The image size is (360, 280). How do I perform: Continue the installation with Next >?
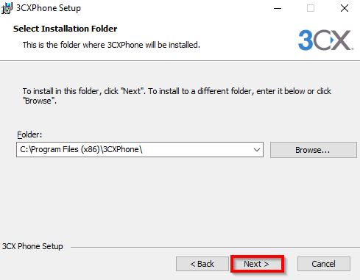pos(257,264)
